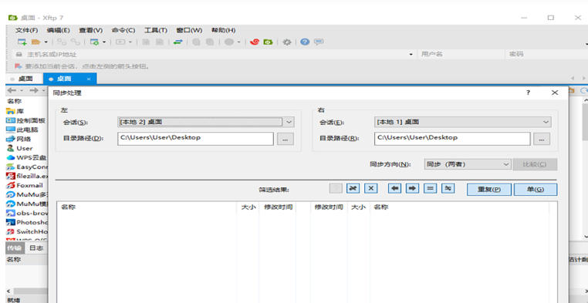Image resolution: width=588 pixels, height=303 pixels.
Task: Click the red Xshell swirl icon
Action: coord(255,42)
